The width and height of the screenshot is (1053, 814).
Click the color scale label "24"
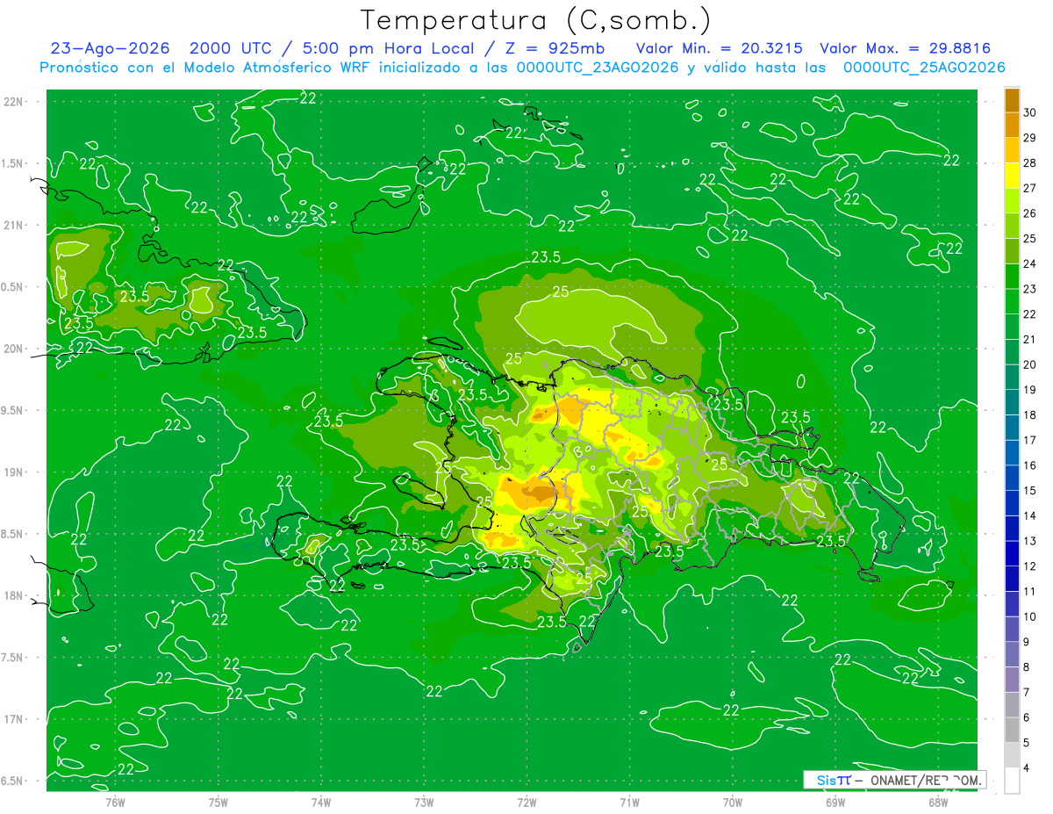click(x=1030, y=263)
